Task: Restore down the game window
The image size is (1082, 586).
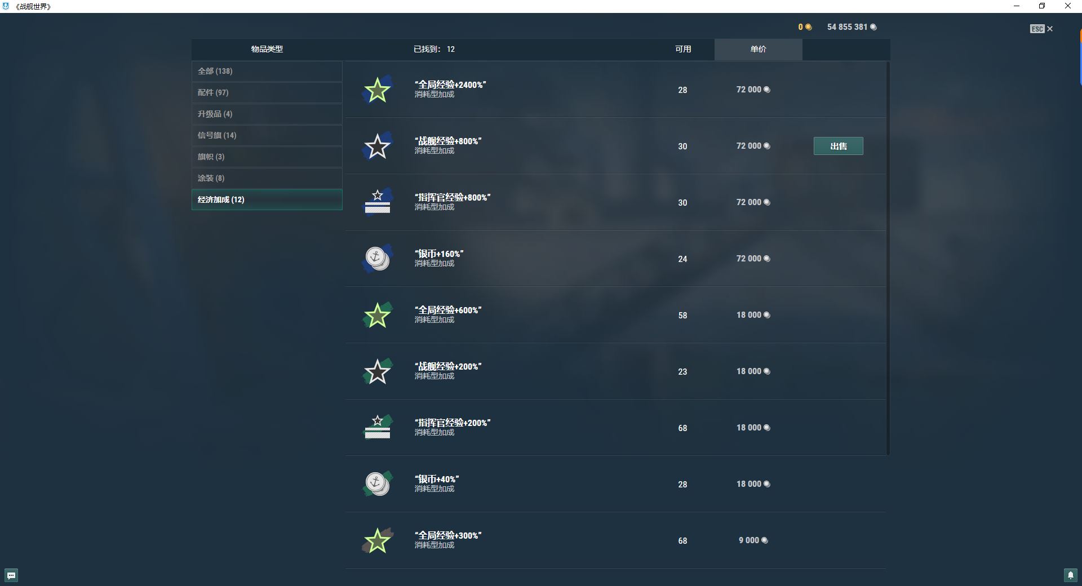Action: point(1042,6)
